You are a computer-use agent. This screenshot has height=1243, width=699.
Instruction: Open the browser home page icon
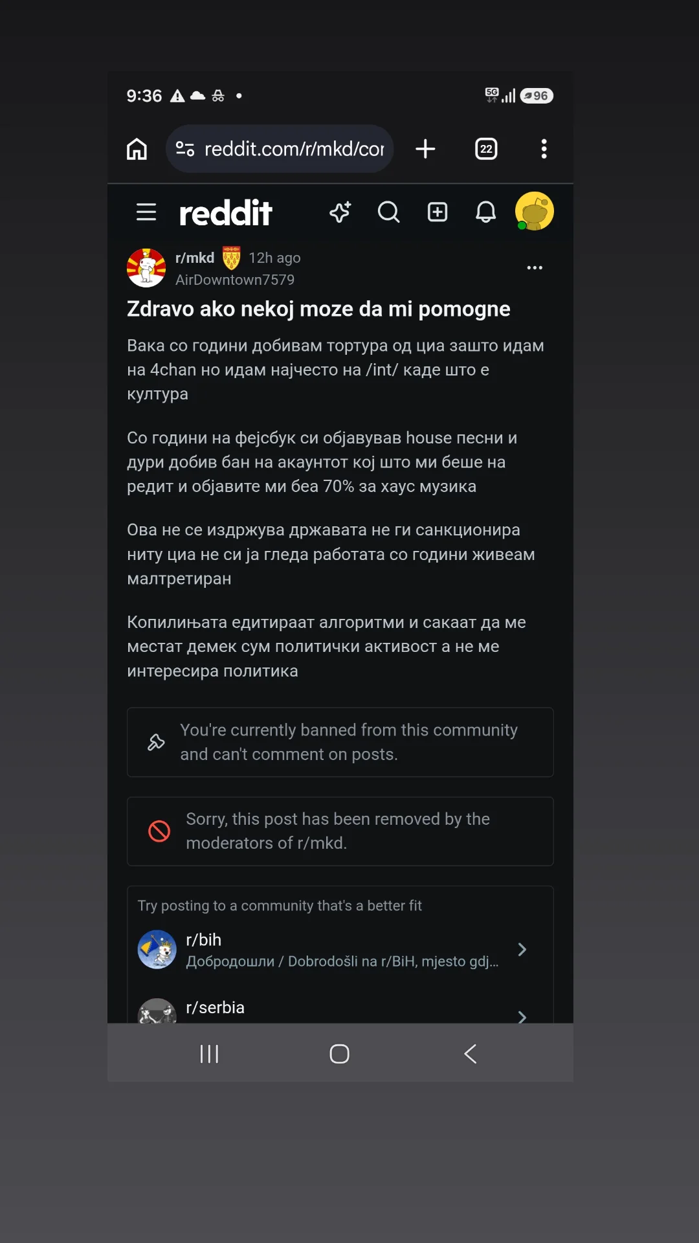[x=137, y=149]
